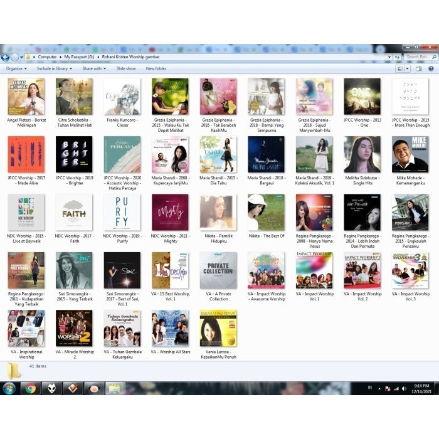Open the Organize dropdown menu
Viewport: 439px width, 439px height.
[x=16, y=68]
